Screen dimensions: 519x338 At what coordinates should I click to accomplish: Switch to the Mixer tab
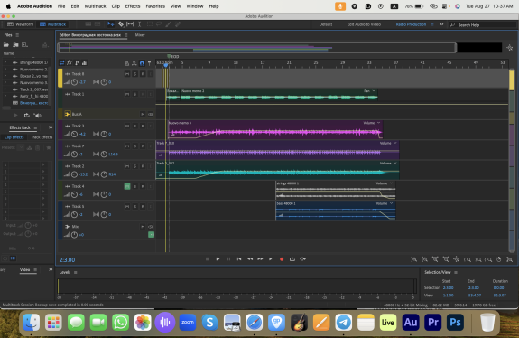pyautogui.click(x=140, y=34)
